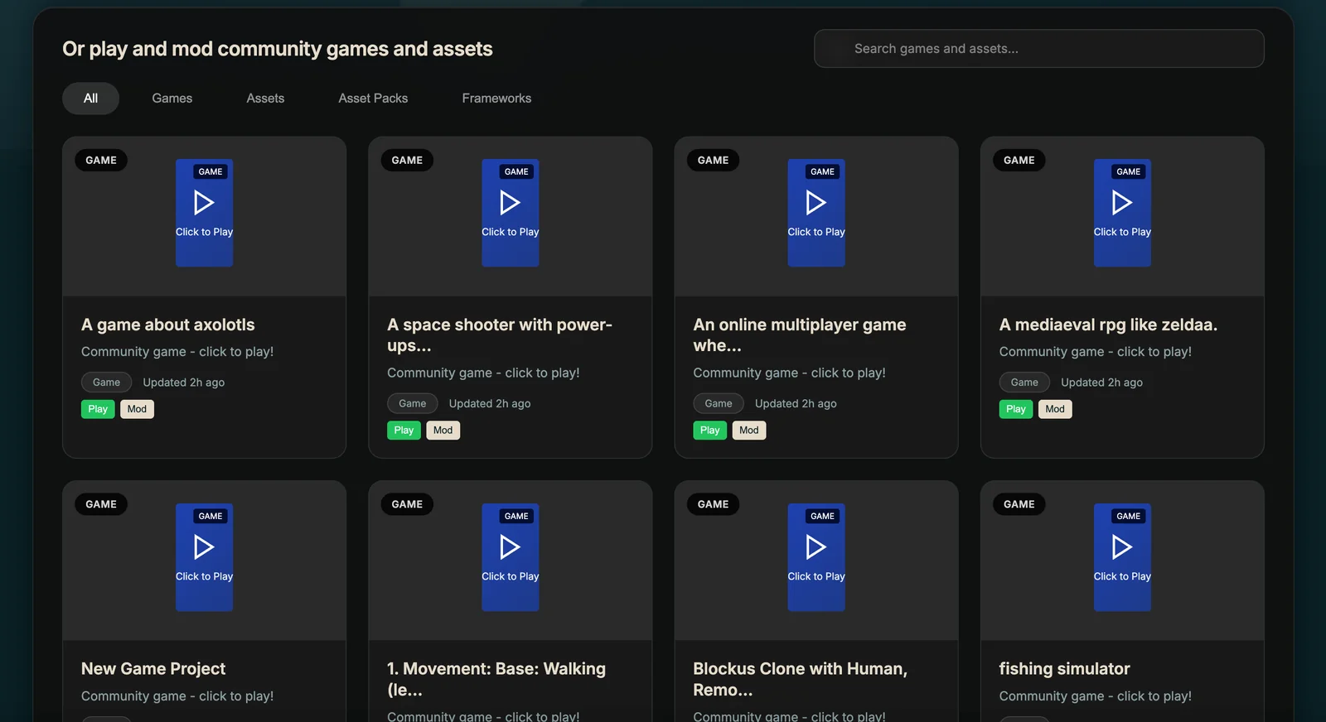Click play icon on axolotls game thumbnail
This screenshot has height=722, width=1326.
click(204, 203)
